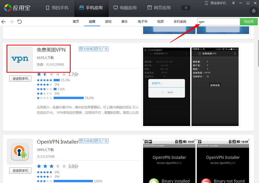
Task: Select 游戏 in the navigation bar
Action: pos(108,22)
